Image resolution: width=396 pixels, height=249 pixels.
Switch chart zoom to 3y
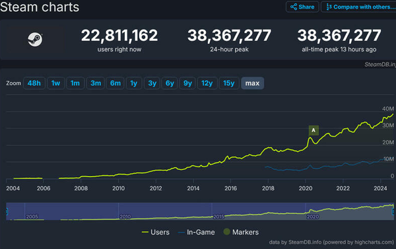click(152, 83)
